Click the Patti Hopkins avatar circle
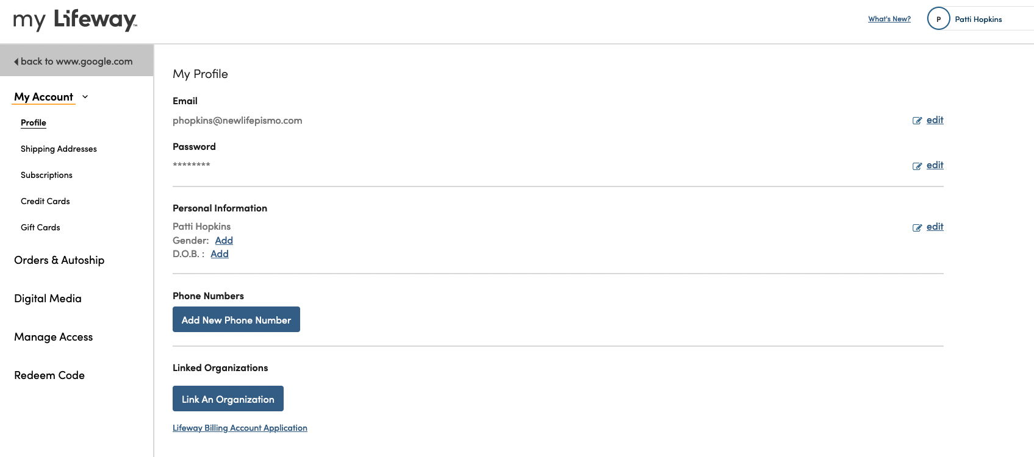 click(x=938, y=19)
